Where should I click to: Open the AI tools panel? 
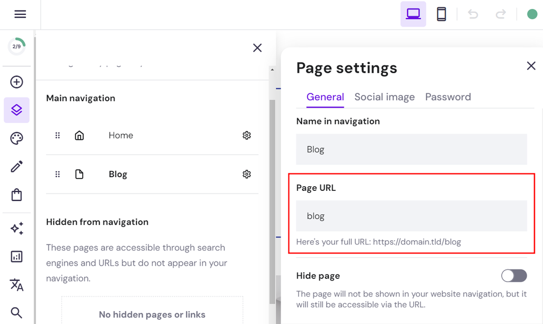point(16,228)
